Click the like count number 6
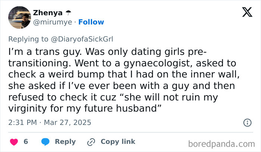 coord(26,142)
